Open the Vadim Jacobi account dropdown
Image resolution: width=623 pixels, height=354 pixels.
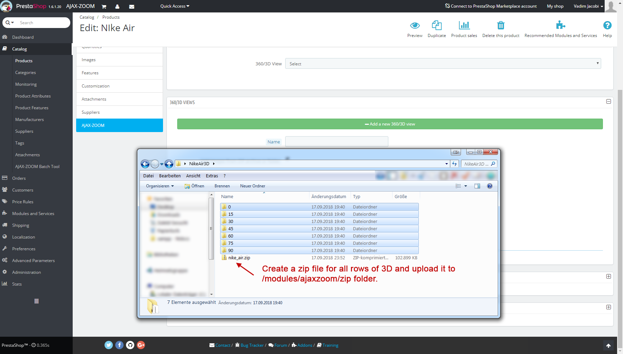(588, 6)
